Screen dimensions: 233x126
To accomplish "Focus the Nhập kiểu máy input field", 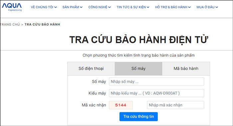I will point(156,93).
